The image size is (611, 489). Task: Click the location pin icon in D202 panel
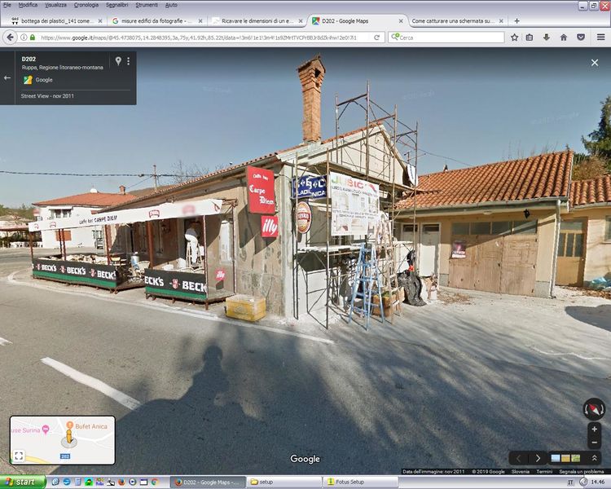coord(118,61)
